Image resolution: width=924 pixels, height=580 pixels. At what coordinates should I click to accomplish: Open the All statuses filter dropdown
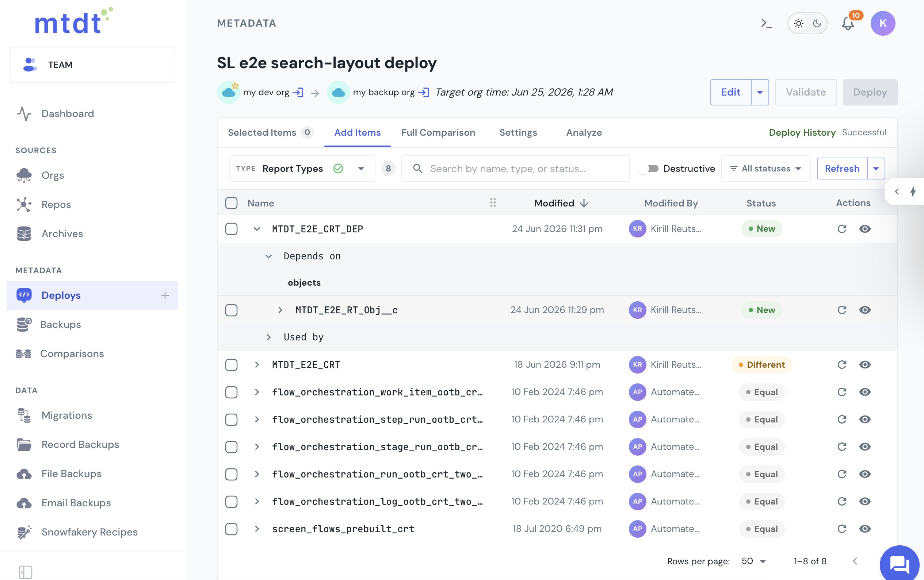coord(765,169)
